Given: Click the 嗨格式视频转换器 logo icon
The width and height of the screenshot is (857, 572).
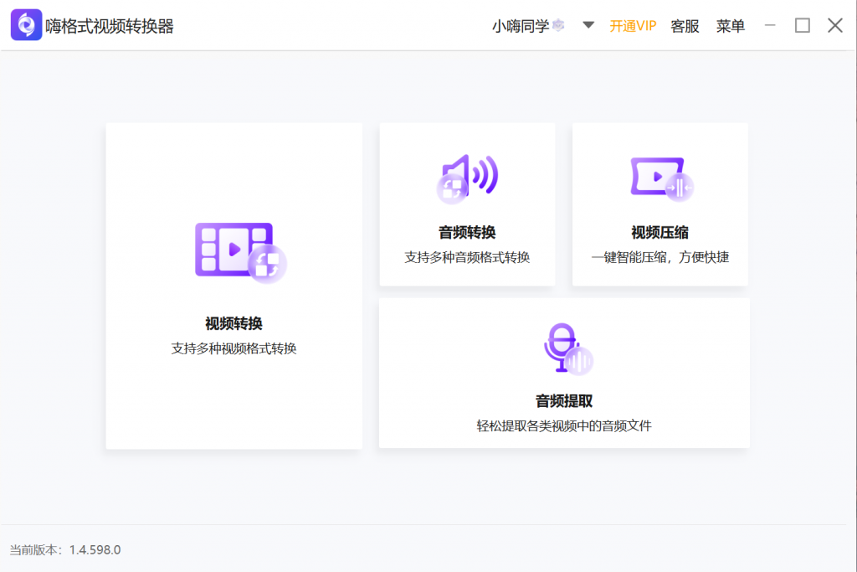Looking at the screenshot, I should pyautogui.click(x=26, y=24).
